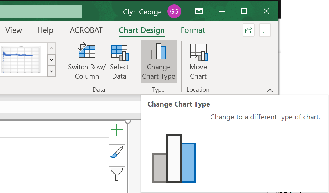The height and width of the screenshot is (193, 329).
Task: Maximize the Excel window
Action: pyautogui.click(x=244, y=11)
